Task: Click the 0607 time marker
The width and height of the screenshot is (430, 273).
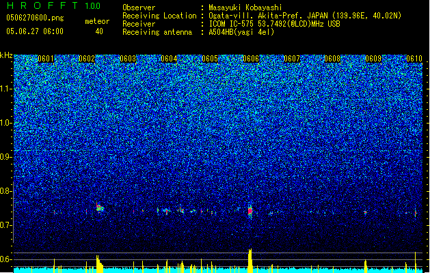Action: [292, 59]
